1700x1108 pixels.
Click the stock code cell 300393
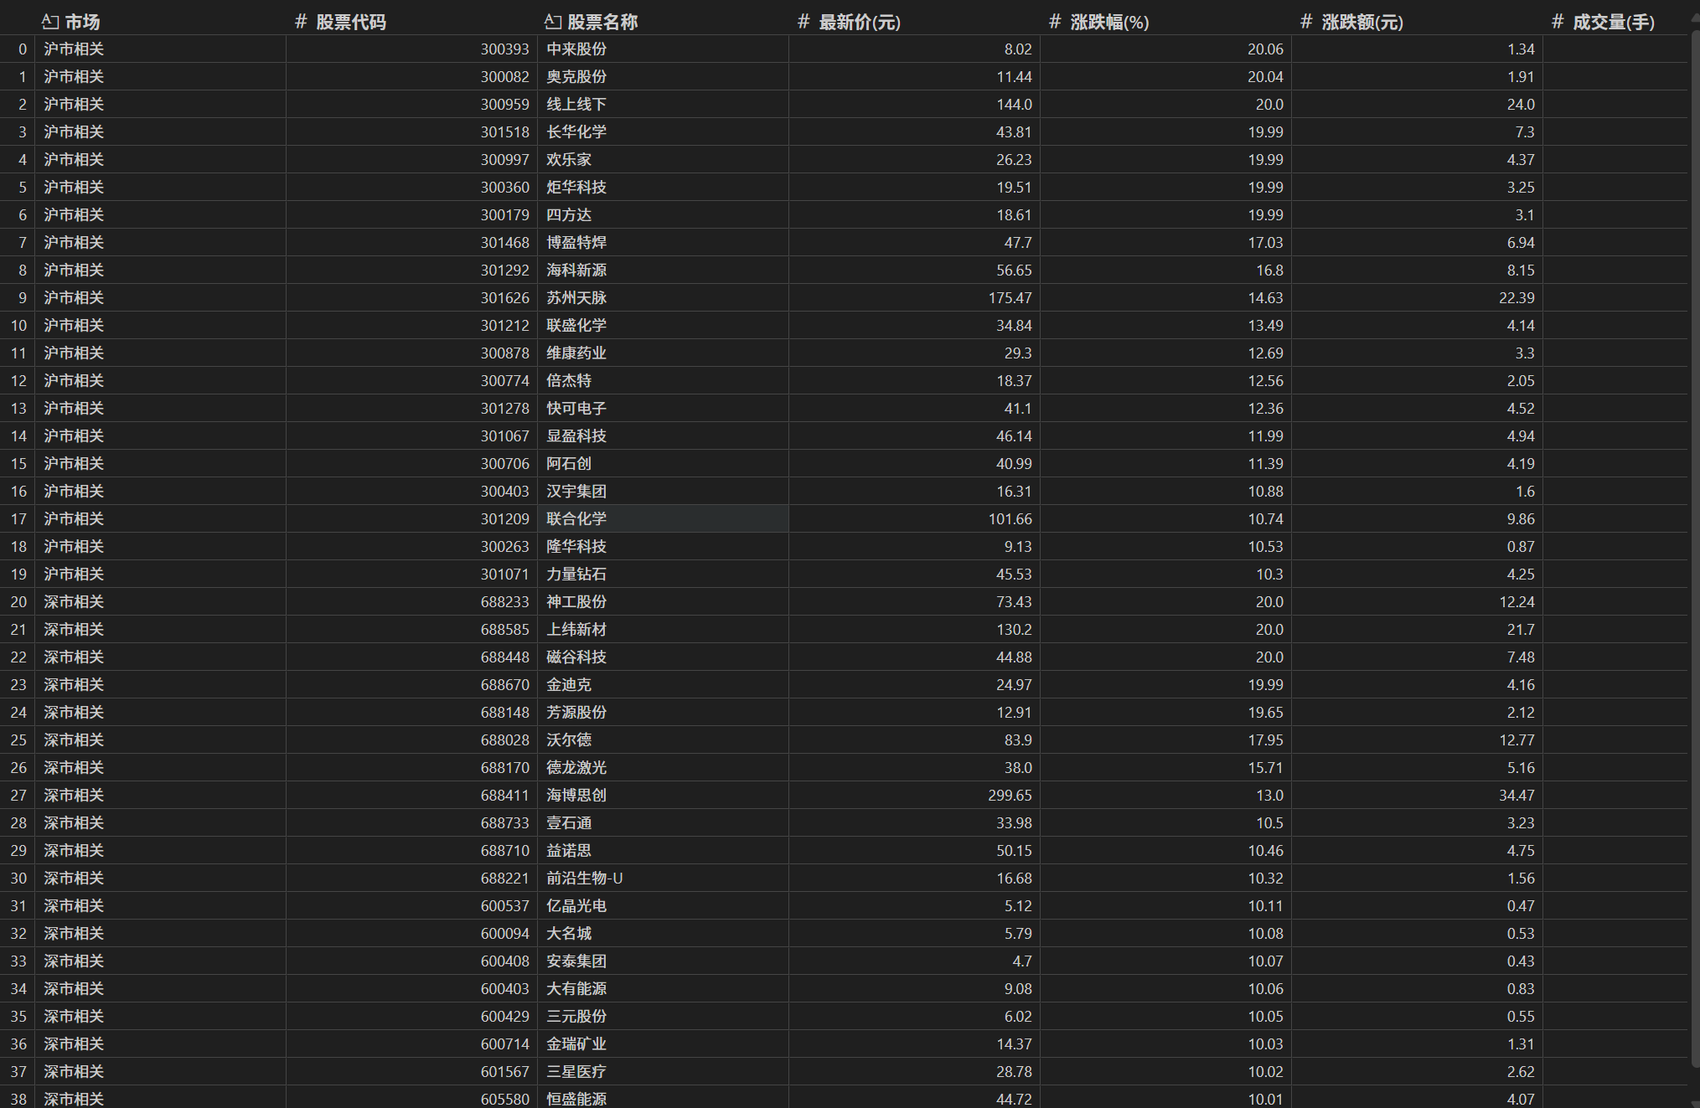(x=504, y=49)
